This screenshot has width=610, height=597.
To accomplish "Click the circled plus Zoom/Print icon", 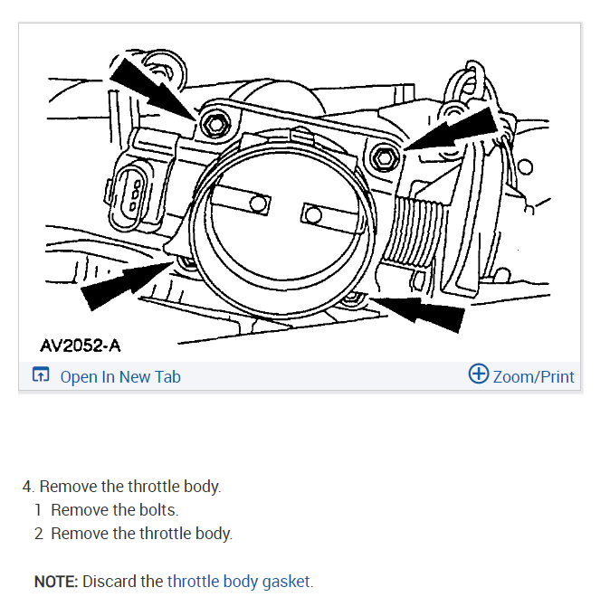I will (478, 374).
